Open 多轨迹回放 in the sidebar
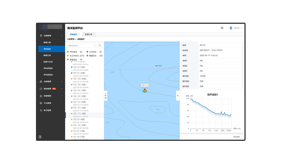 [x=48, y=75]
